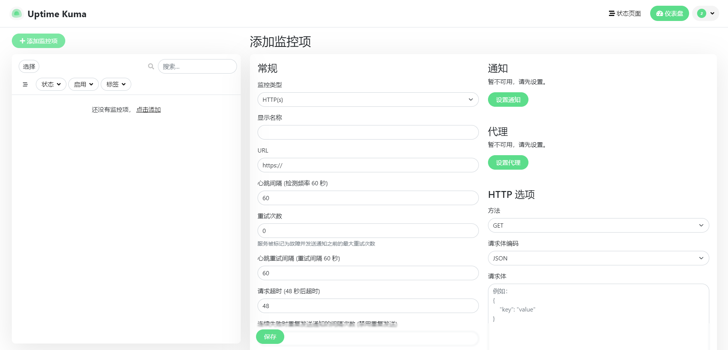Click the 添加监控项 add monitor button
Viewport: 728px width, 350px height.
39,41
